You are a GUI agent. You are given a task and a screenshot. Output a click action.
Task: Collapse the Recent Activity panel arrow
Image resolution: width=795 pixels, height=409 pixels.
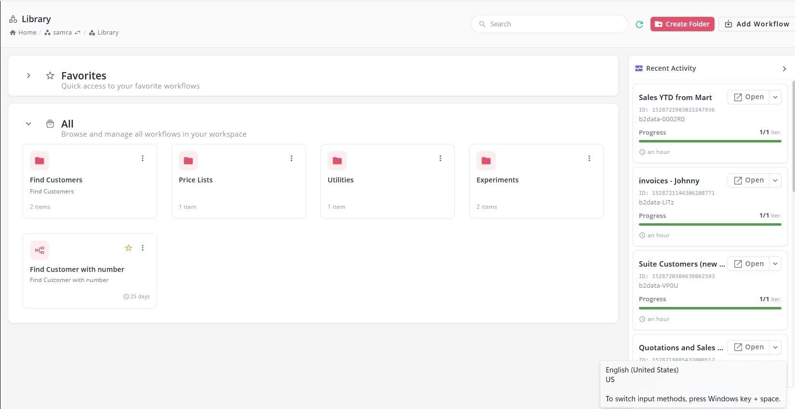784,69
